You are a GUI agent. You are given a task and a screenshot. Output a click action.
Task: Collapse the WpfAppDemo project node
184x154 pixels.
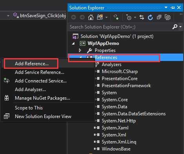tap(74, 43)
